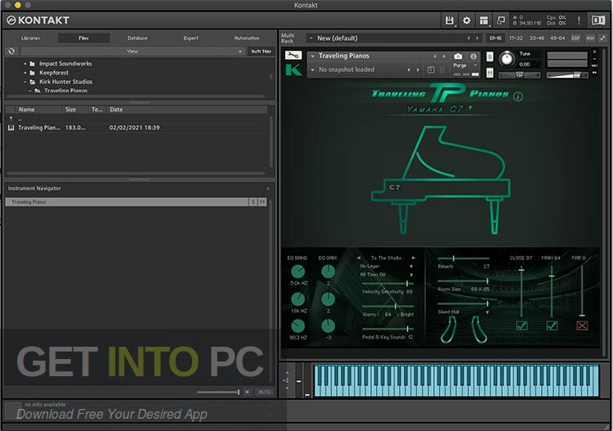Image resolution: width=613 pixels, height=431 pixels.
Task: Adjust the Velocity Sensitivity slider
Action: click(387, 284)
